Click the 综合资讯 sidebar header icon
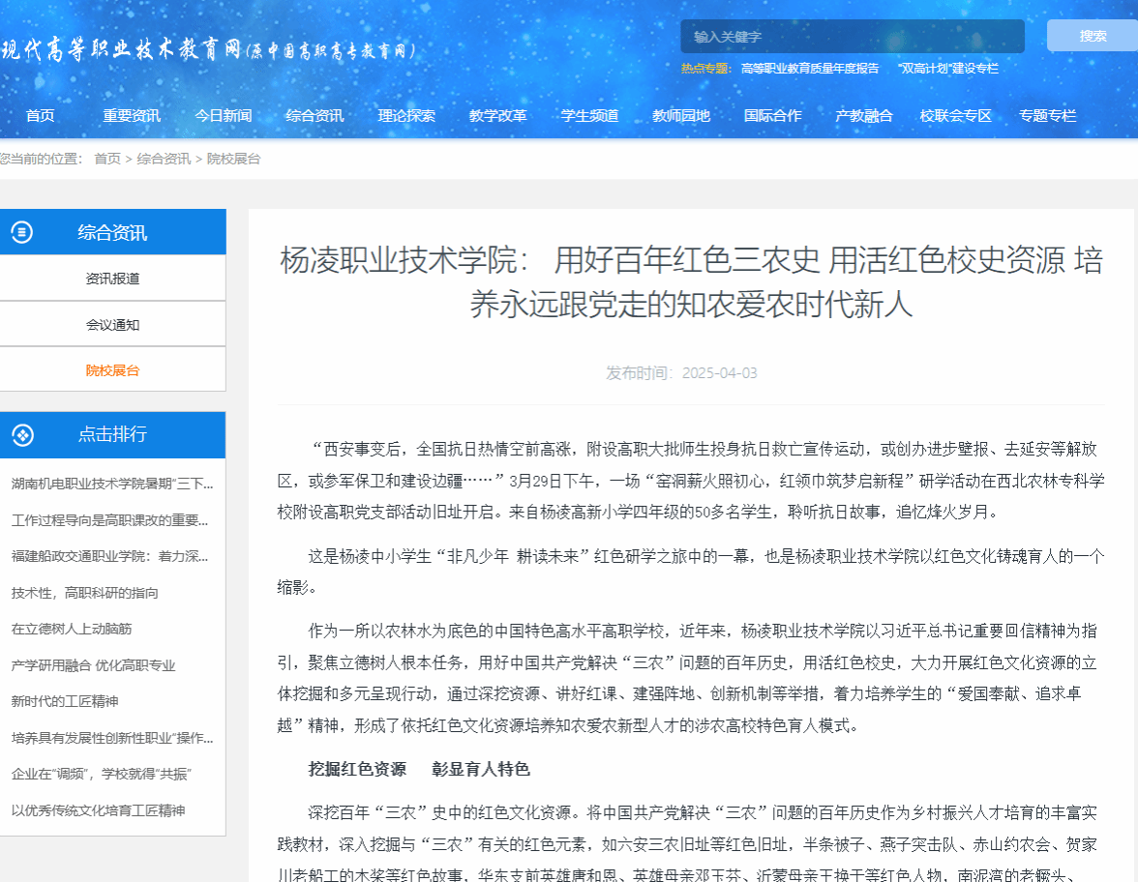Screen dimensions: 1138x882 (x=22, y=232)
